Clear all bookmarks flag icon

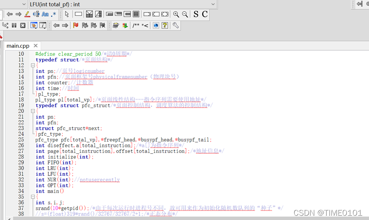[x=102, y=25]
